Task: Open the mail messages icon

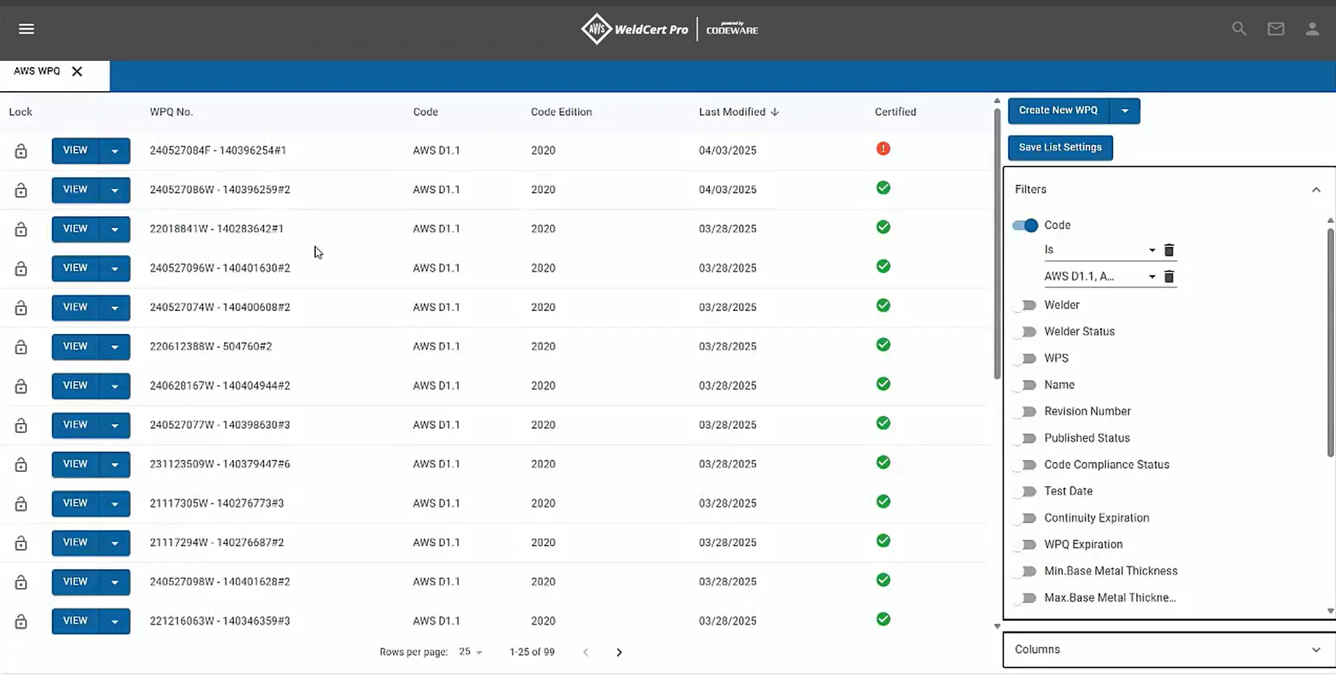Action: pos(1275,29)
